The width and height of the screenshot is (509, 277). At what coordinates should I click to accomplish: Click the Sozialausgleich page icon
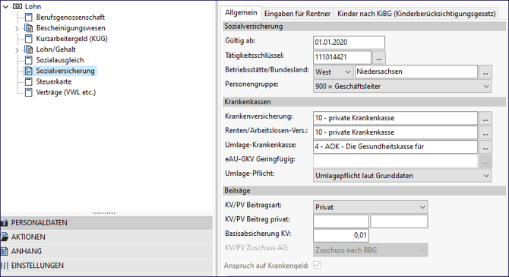click(x=29, y=60)
